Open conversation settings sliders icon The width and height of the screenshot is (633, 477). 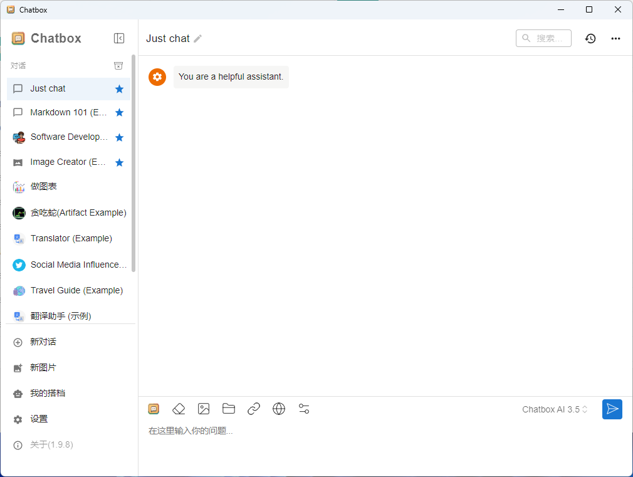tap(303, 409)
